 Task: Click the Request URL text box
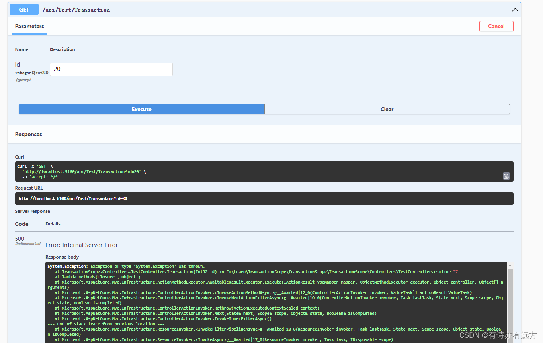pyautogui.click(x=264, y=198)
